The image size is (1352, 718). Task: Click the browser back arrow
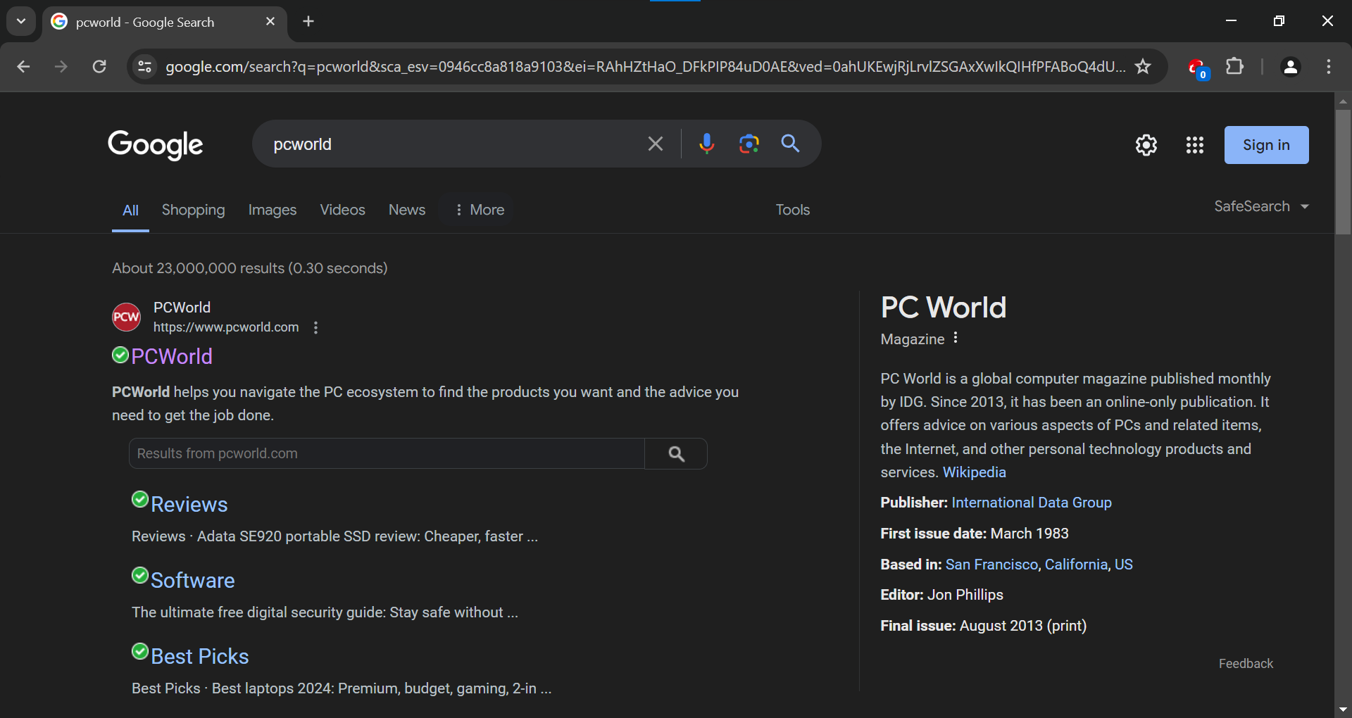(23, 67)
